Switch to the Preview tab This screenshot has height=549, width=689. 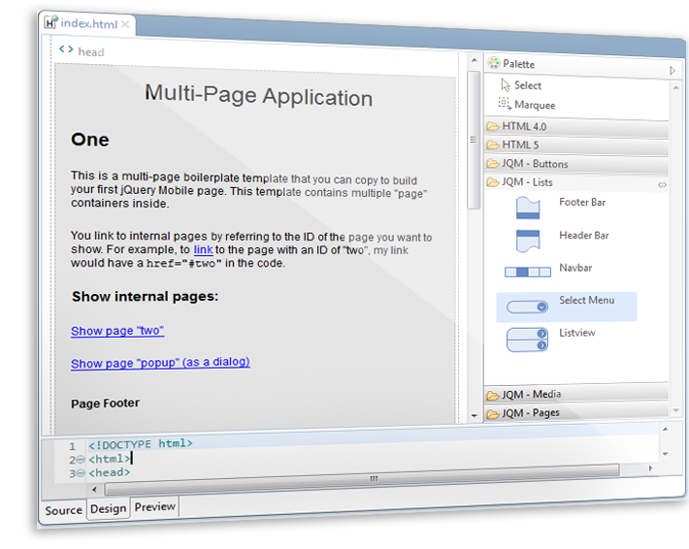click(x=155, y=506)
